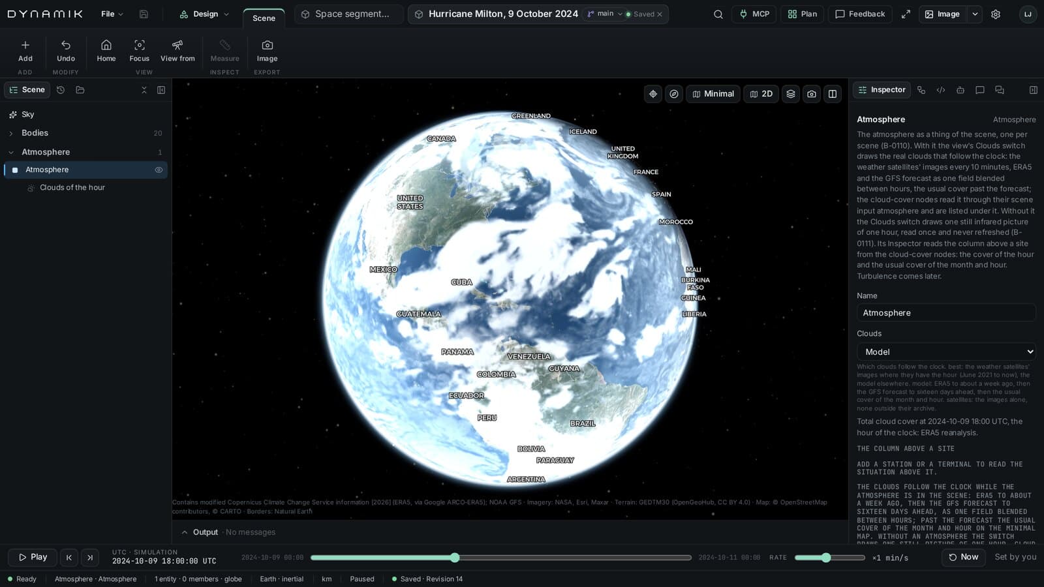This screenshot has height=587, width=1044.
Task: Click the View from telescope tool
Action: (177, 51)
